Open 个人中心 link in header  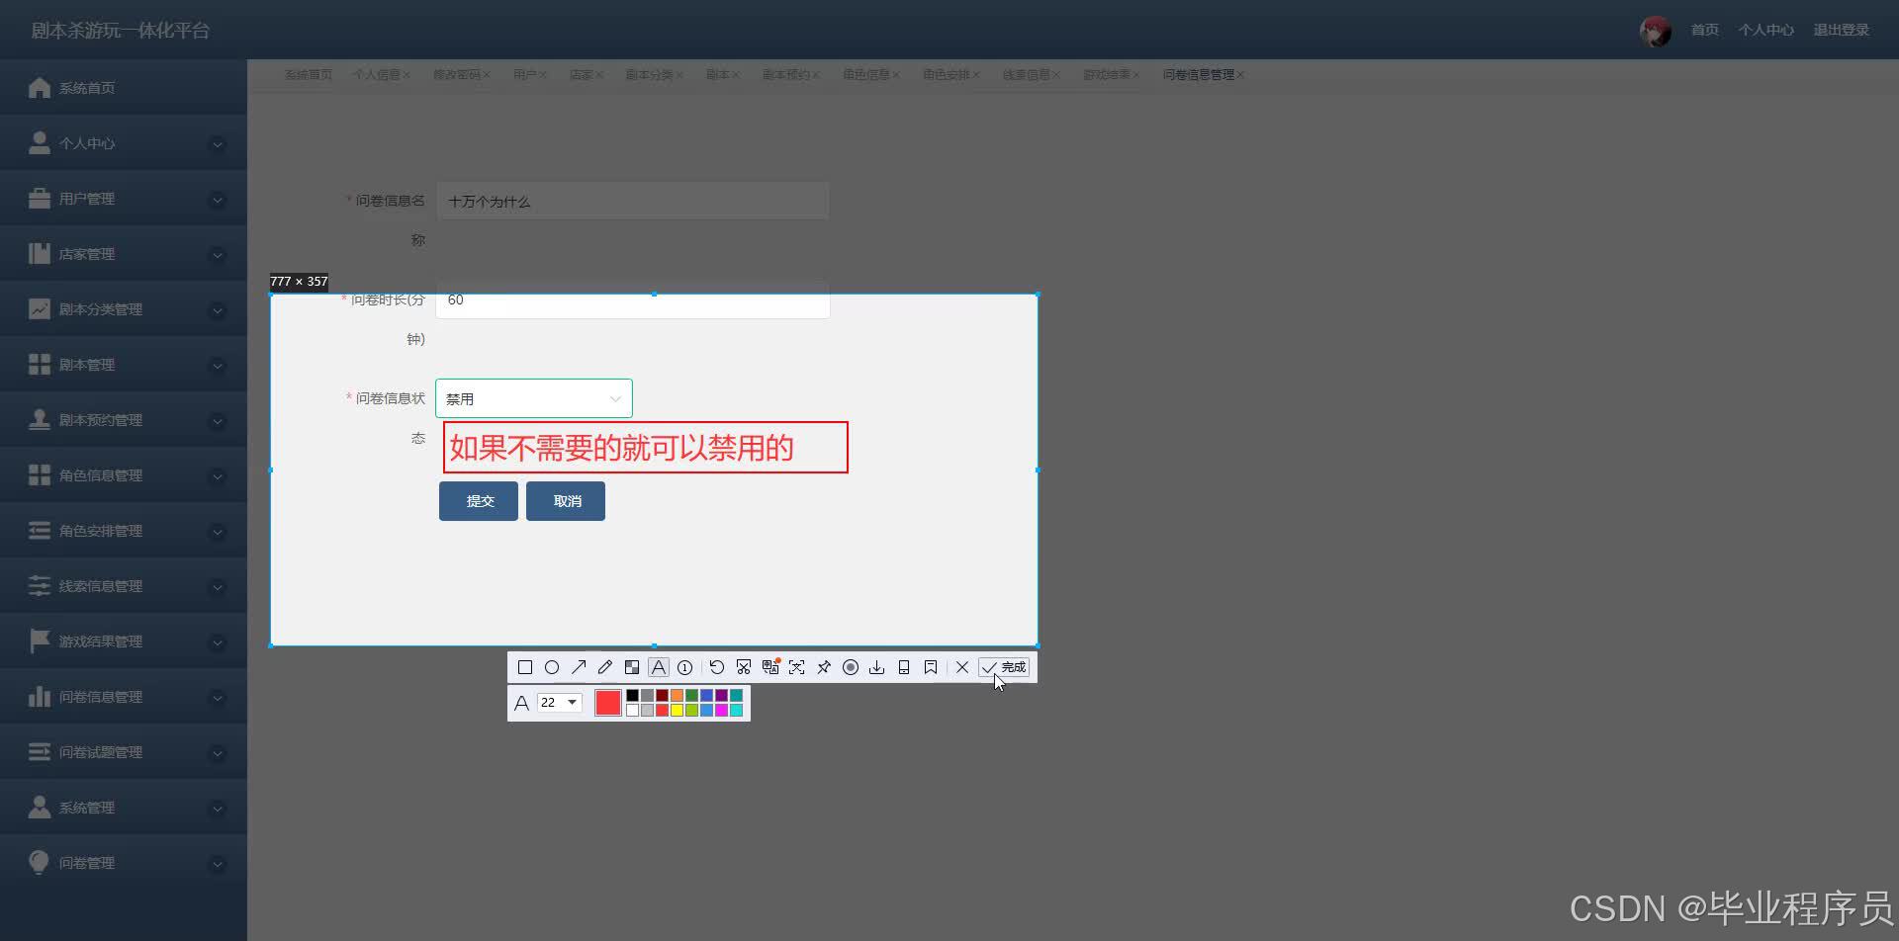[1765, 30]
